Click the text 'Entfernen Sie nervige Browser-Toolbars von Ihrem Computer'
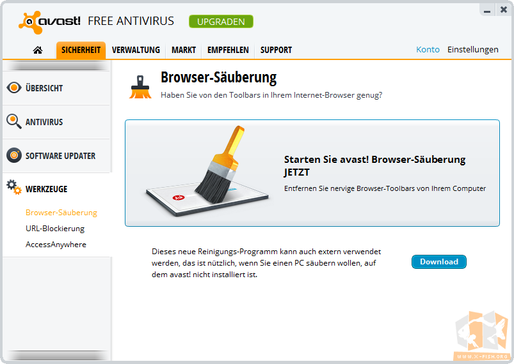Viewport: 514px width, 364px height. 385,188
